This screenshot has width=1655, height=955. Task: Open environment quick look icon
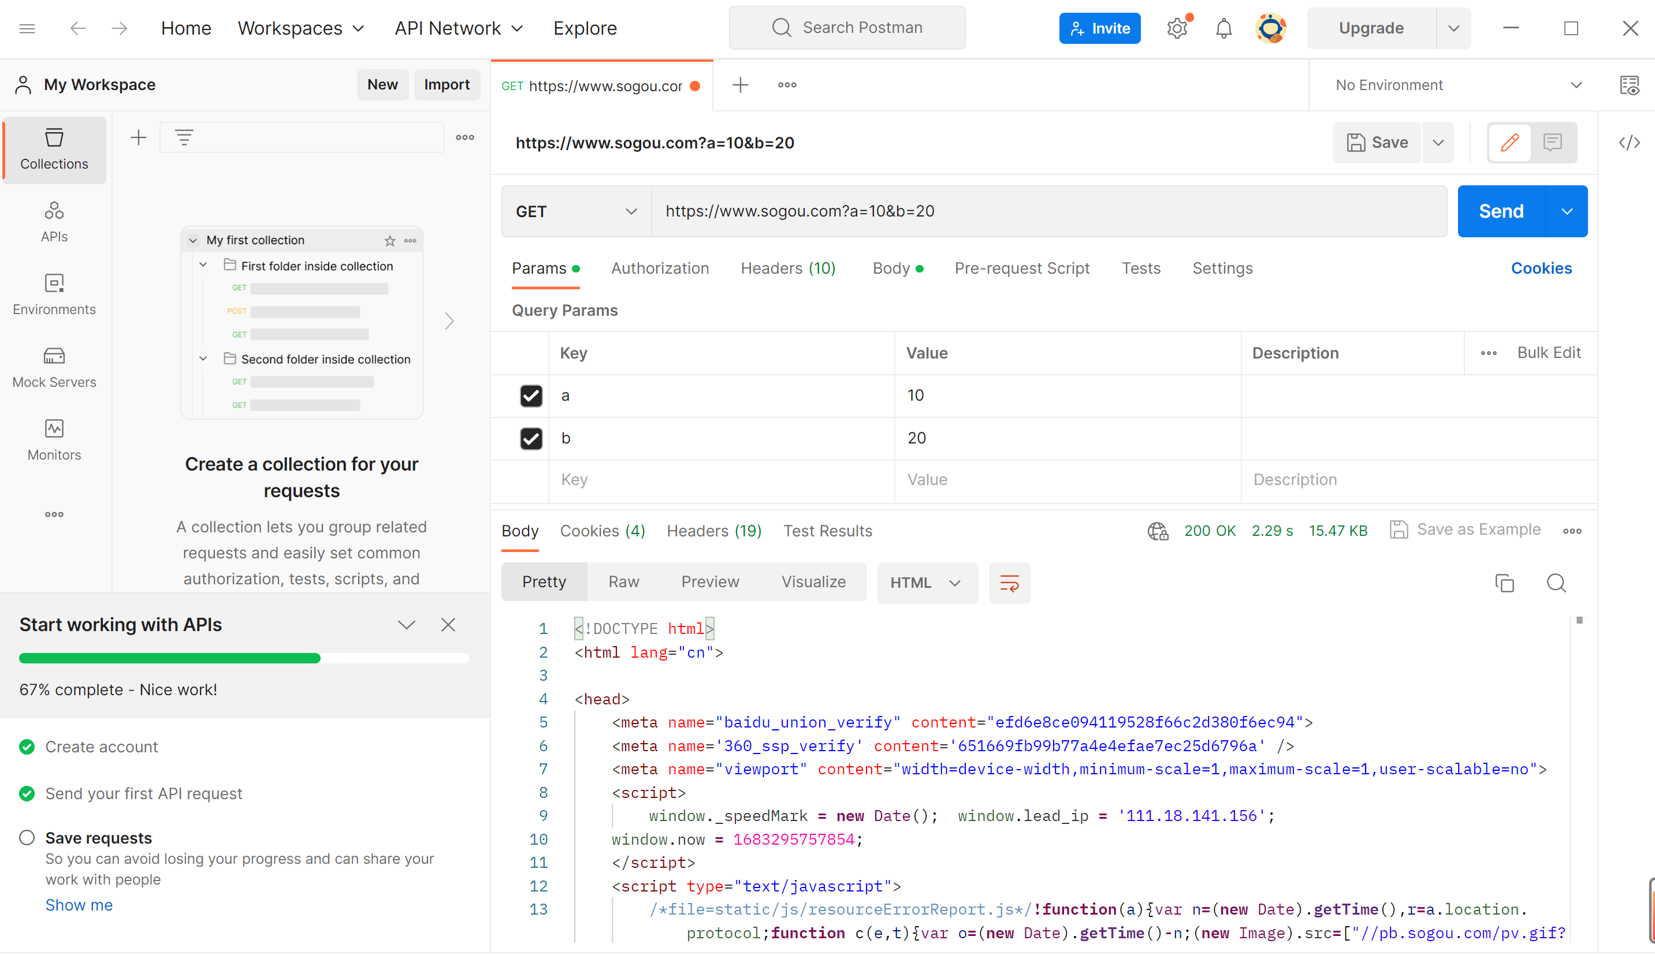click(1630, 85)
